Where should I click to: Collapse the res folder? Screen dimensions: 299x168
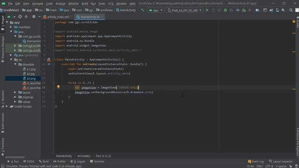tap(11, 60)
